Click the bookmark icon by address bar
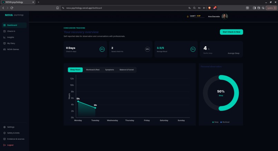Viewport: 278px width, 151px height. click(58, 8)
